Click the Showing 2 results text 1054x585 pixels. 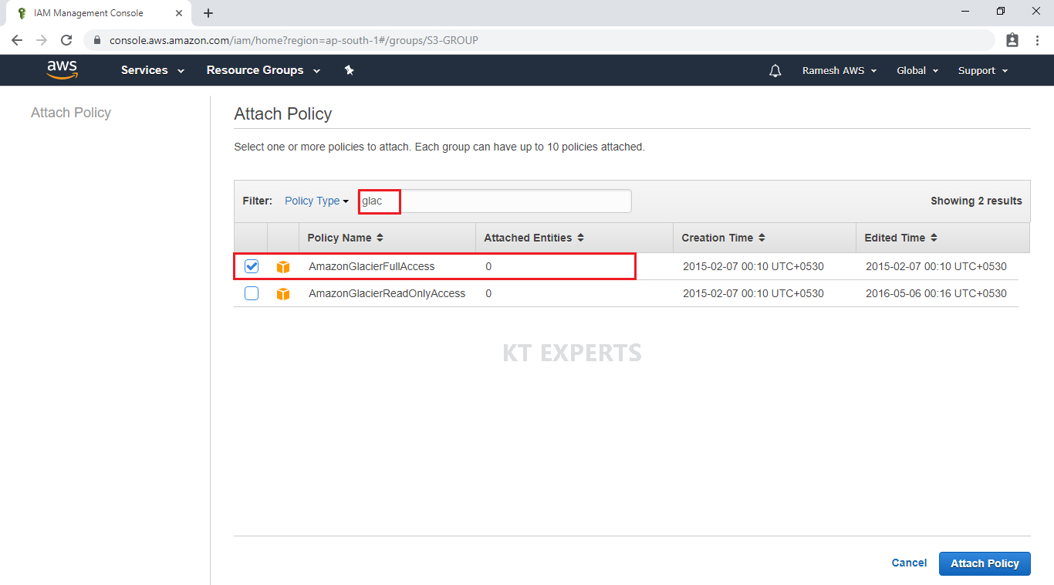(x=976, y=201)
